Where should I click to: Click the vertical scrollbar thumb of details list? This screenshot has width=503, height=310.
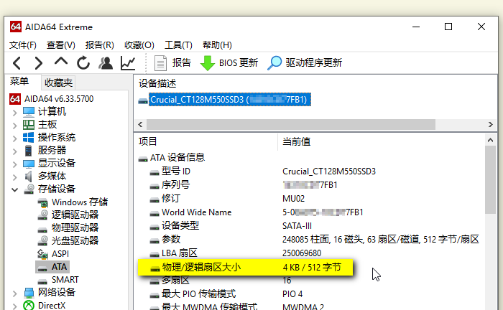tap(490, 180)
